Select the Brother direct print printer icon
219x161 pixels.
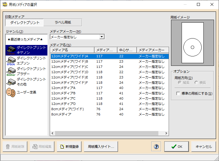pyautogui.click(x=11, y=71)
